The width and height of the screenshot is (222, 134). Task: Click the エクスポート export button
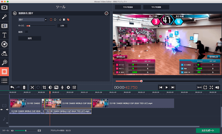pos(208,130)
